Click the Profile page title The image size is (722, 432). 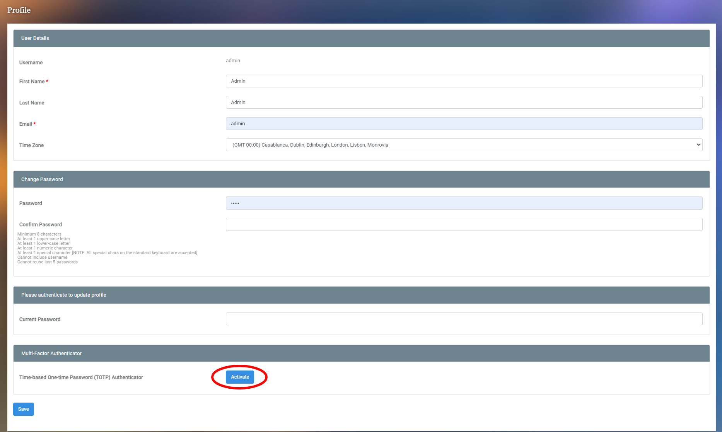[19, 10]
